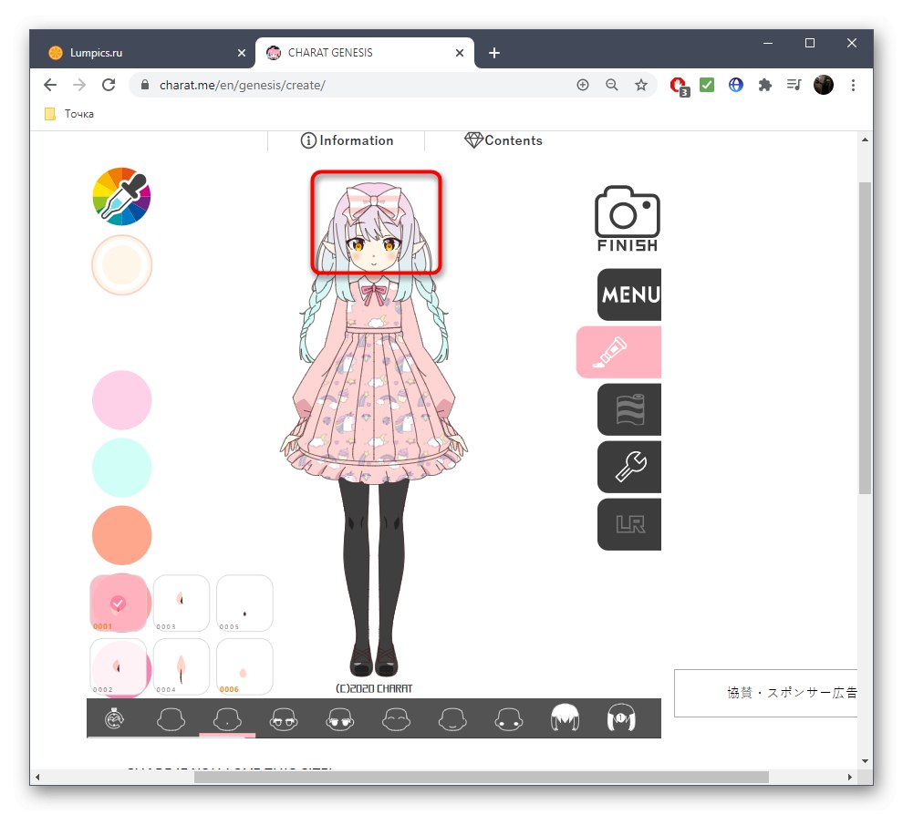Open the back hair category icon

(621, 718)
